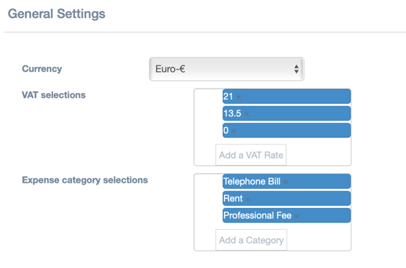Image resolution: width=406 pixels, height=268 pixels.
Task: Remove the 21 VAT rate tag
Action: [239, 97]
